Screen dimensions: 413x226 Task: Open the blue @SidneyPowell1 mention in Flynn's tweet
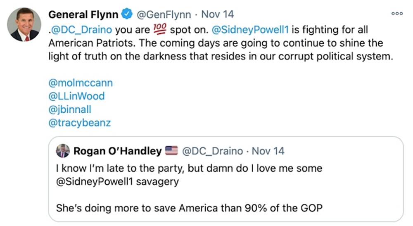click(247, 30)
